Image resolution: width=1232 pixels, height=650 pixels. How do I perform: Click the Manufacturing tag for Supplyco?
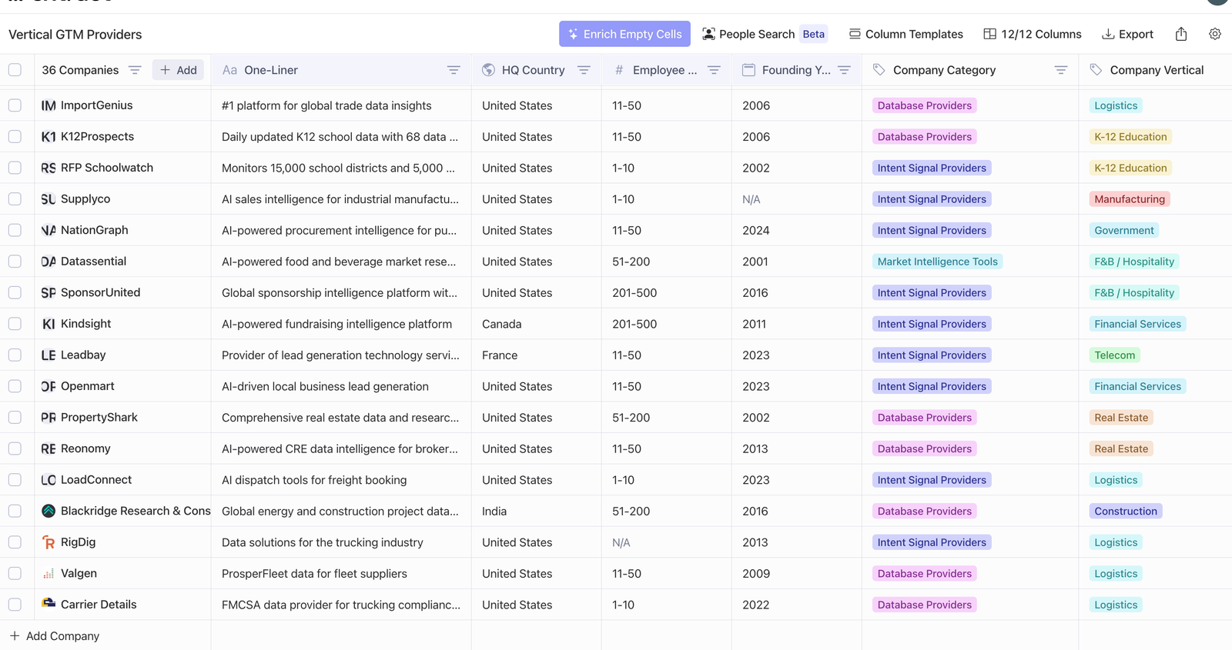coord(1129,199)
